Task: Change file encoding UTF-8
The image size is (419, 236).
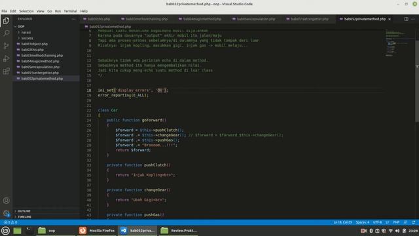Action: 377,222
